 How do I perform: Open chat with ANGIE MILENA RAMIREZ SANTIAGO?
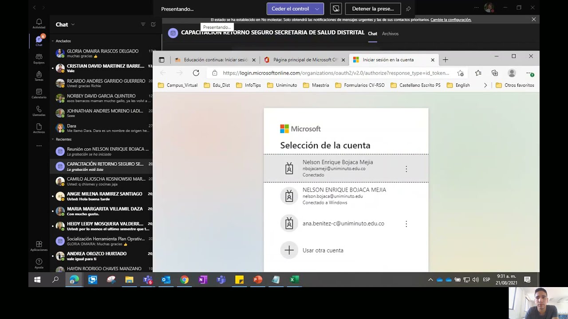point(102,196)
